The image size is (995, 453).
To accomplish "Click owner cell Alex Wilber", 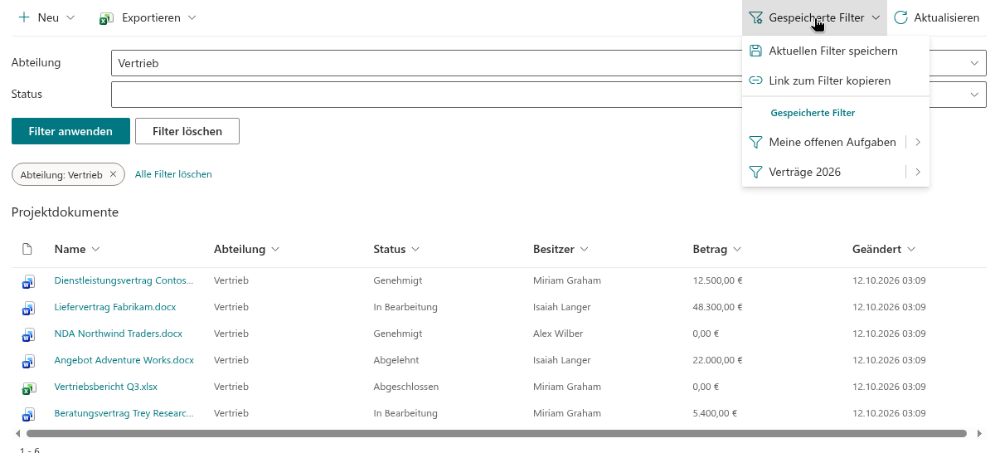I will [x=558, y=334].
